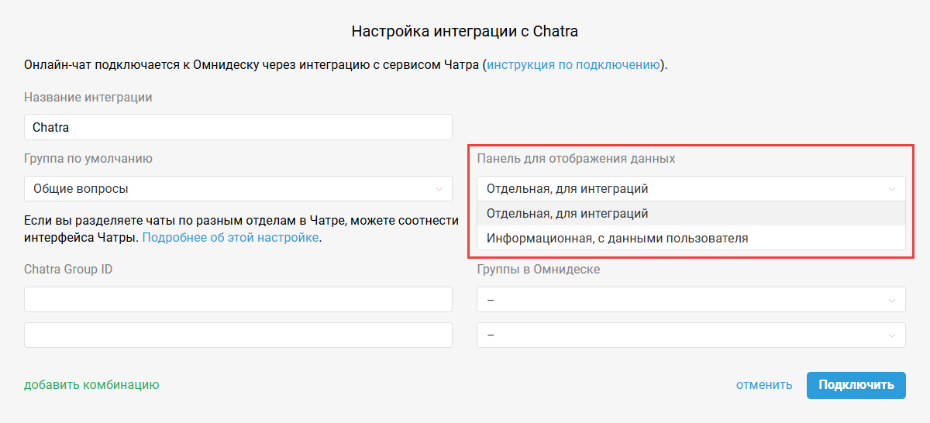This screenshot has height=423, width=930.
Task: Open the first Omnidesk group dropdown
Action: point(691,299)
